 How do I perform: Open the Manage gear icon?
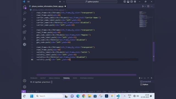tap(24, 87)
